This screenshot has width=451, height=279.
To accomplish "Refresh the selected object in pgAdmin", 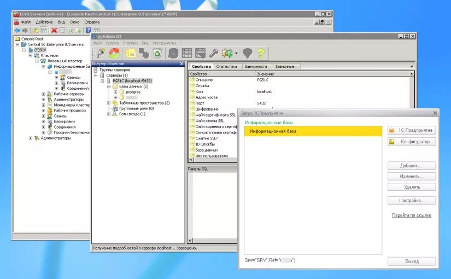I will tap(114, 53).
